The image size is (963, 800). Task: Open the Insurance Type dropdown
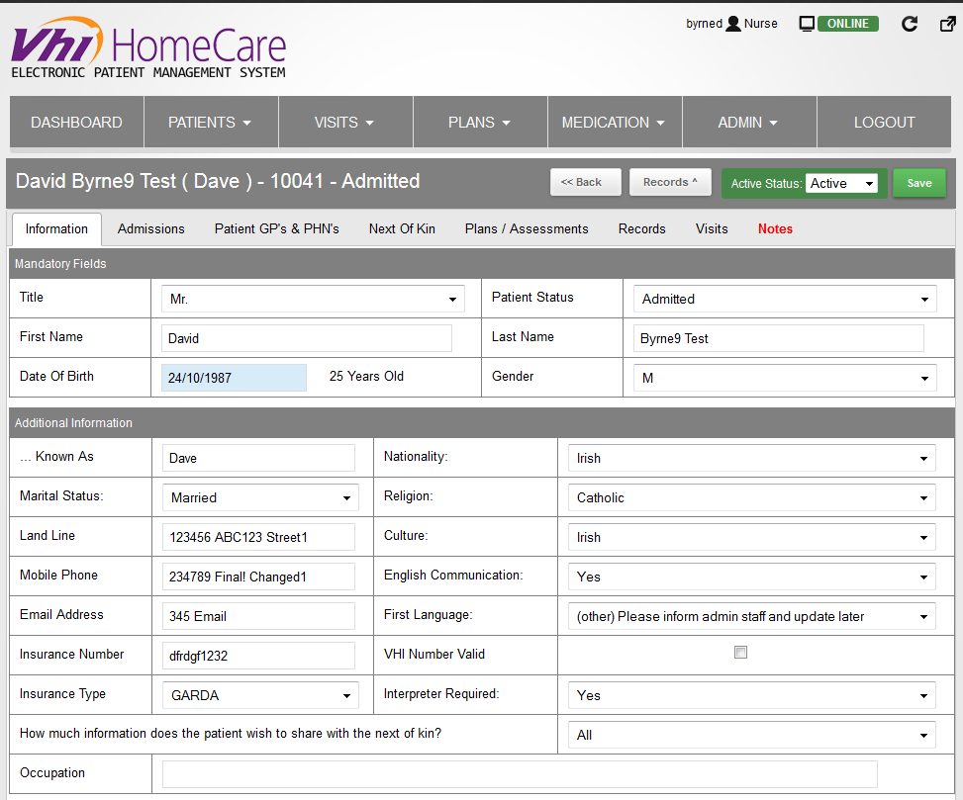pyautogui.click(x=260, y=695)
